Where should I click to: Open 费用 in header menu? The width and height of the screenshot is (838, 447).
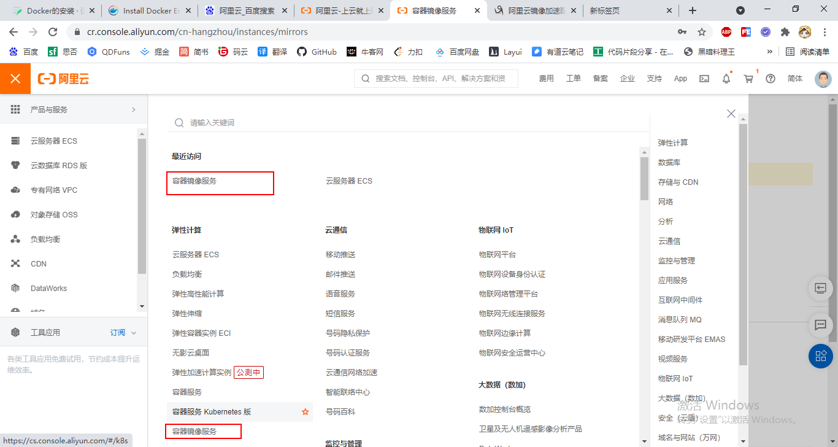pos(547,79)
